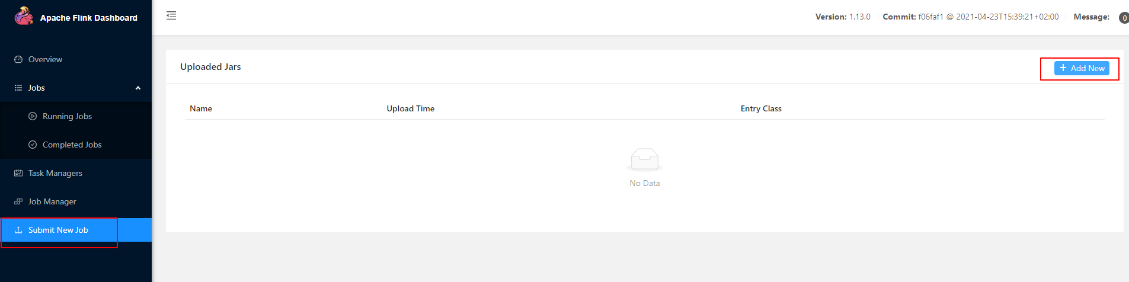Click the Task Managers icon
The width and height of the screenshot is (1129, 282).
click(18, 173)
